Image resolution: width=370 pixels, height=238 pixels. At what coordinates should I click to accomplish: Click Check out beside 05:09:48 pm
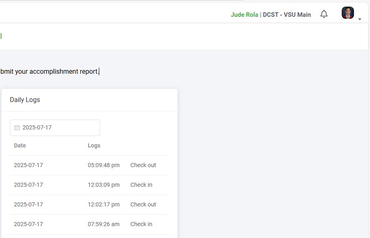(x=143, y=165)
